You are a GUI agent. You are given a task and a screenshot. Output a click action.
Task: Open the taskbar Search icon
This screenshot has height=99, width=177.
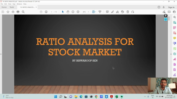[x=61, y=97]
